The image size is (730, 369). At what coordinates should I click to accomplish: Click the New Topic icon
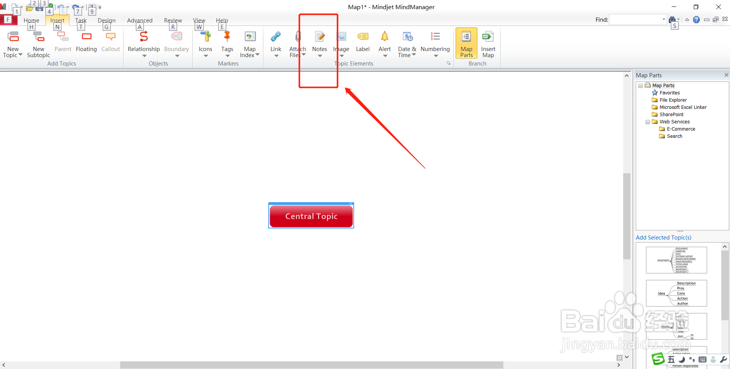pos(13,37)
